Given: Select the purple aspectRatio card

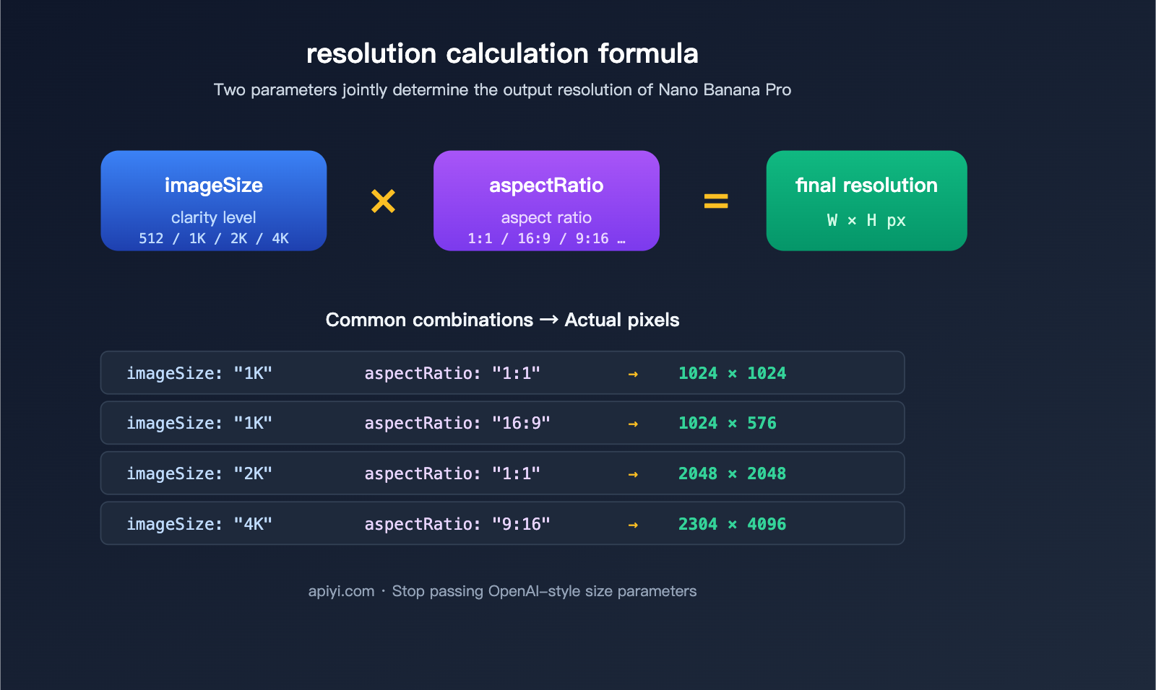Looking at the screenshot, I should [x=546, y=200].
